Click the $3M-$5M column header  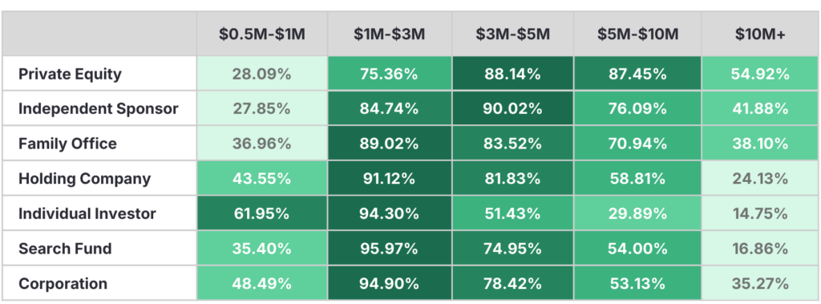[512, 34]
